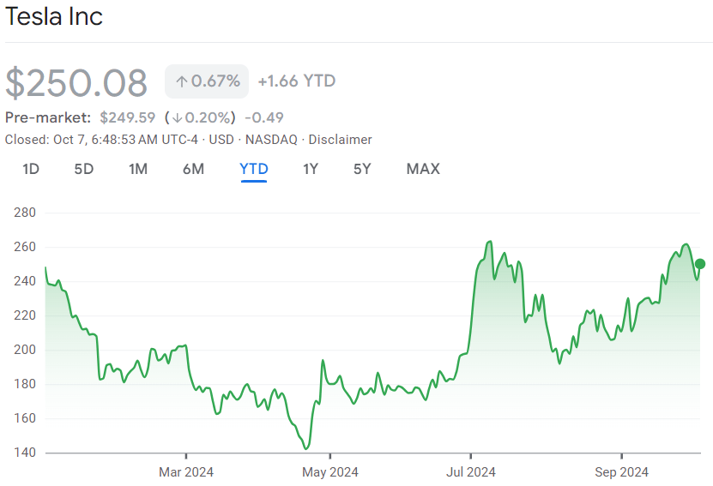Image resolution: width=713 pixels, height=486 pixels.
Task: Click the Jul 2024 axis label
Action: (471, 472)
